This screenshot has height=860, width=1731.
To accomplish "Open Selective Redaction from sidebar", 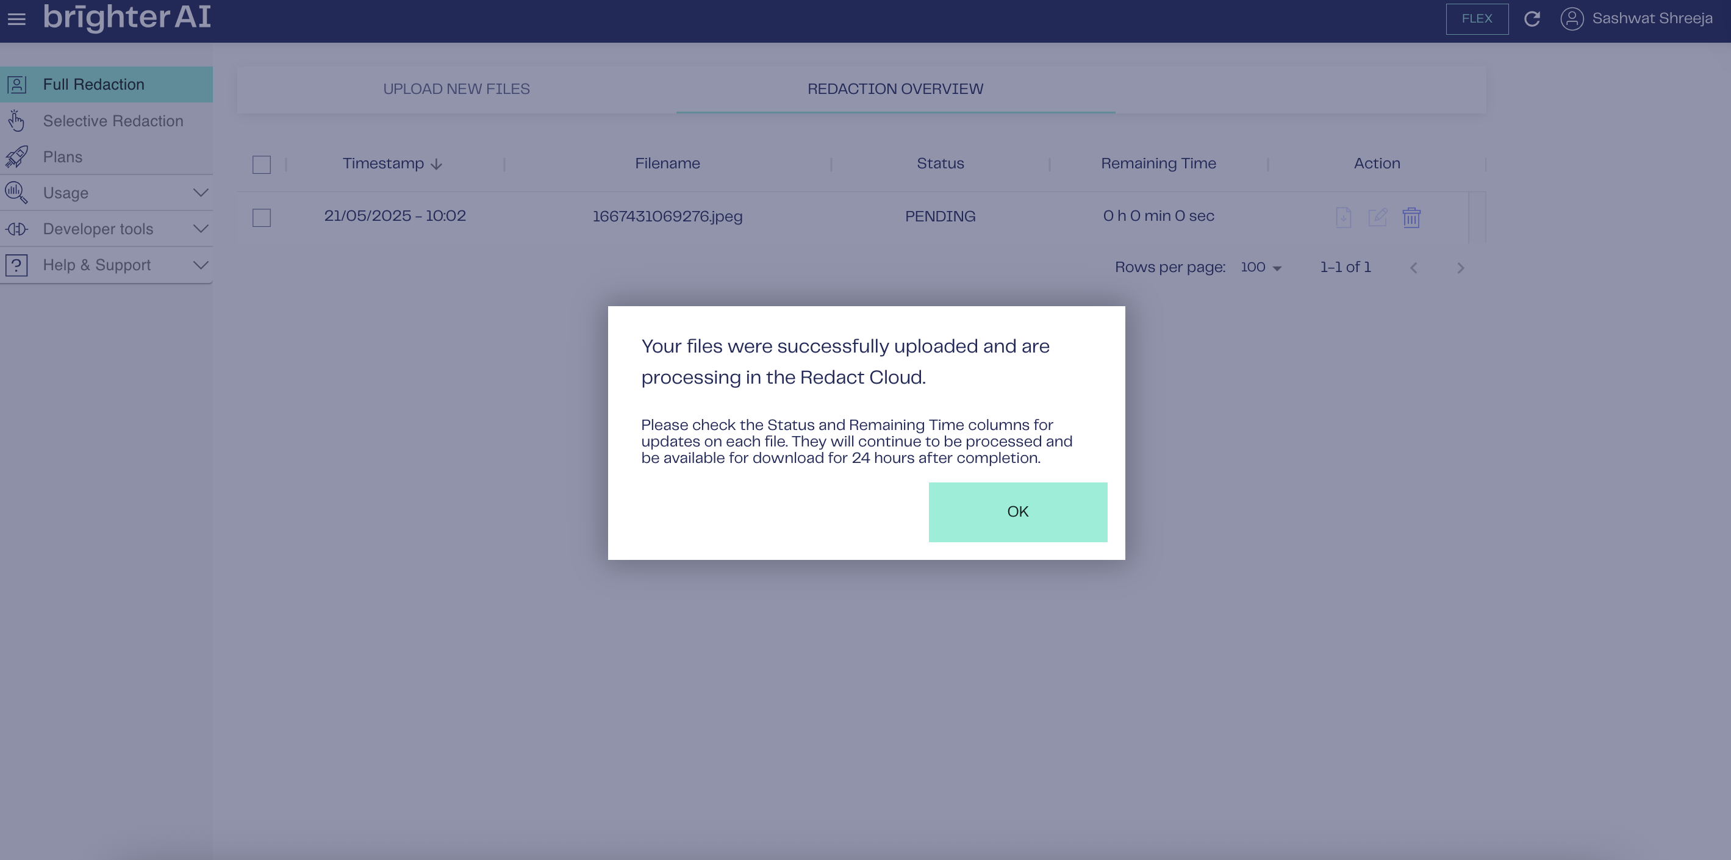I will coord(112,121).
